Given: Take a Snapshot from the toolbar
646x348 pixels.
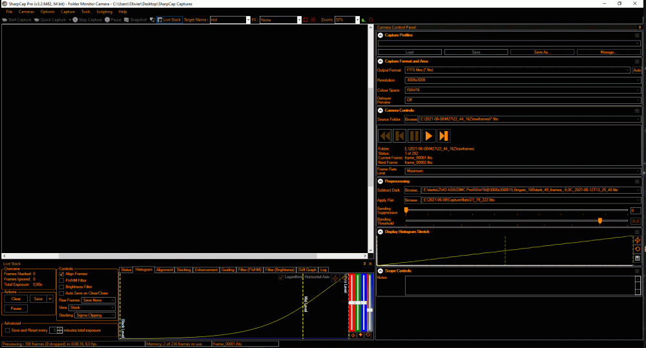Looking at the screenshot, I should [136, 20].
